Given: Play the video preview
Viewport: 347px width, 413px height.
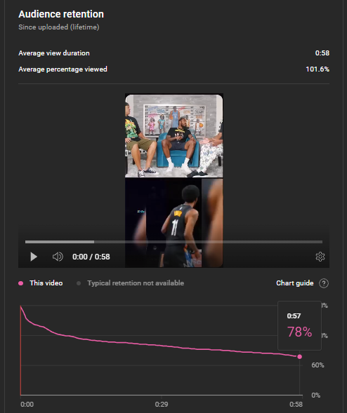Looking at the screenshot, I should pos(34,257).
